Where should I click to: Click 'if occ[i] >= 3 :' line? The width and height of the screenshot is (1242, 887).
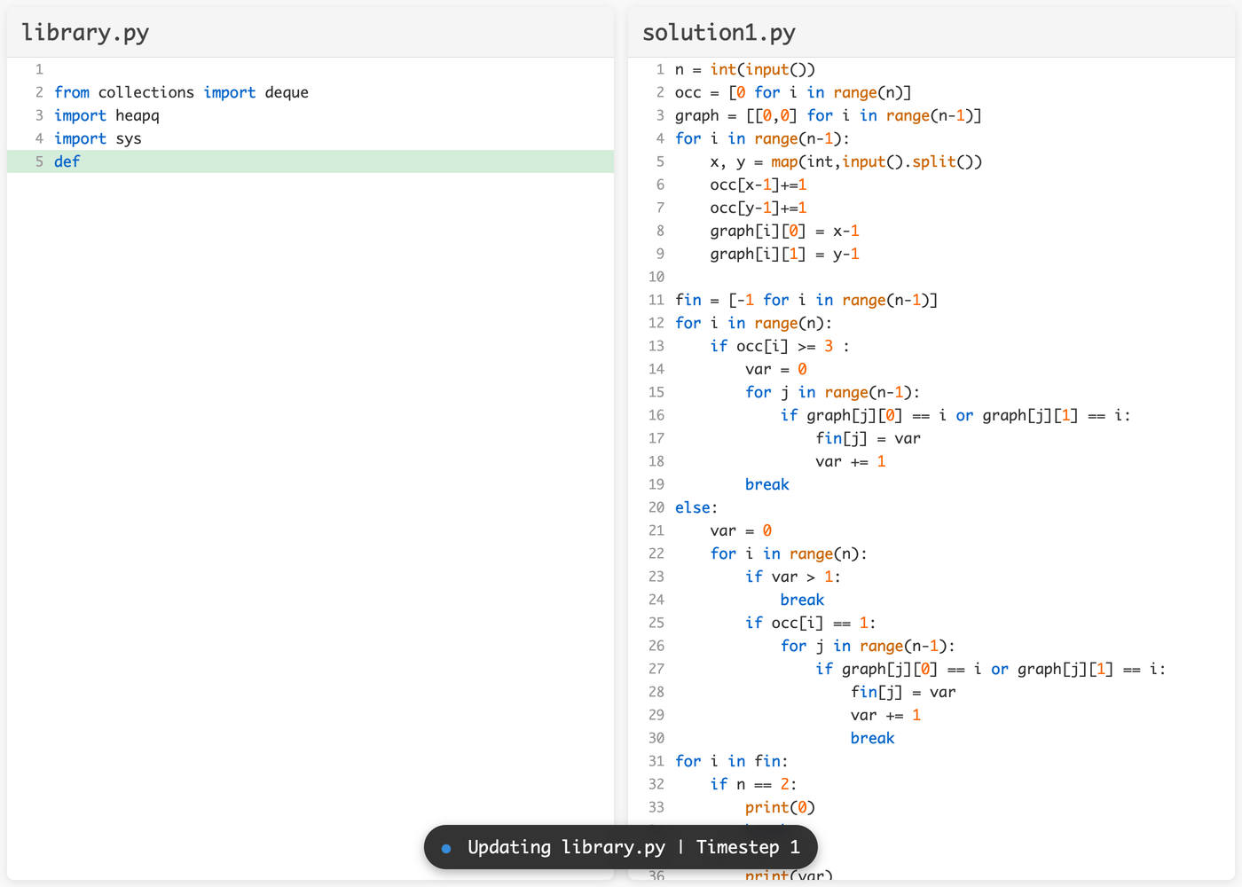click(780, 346)
